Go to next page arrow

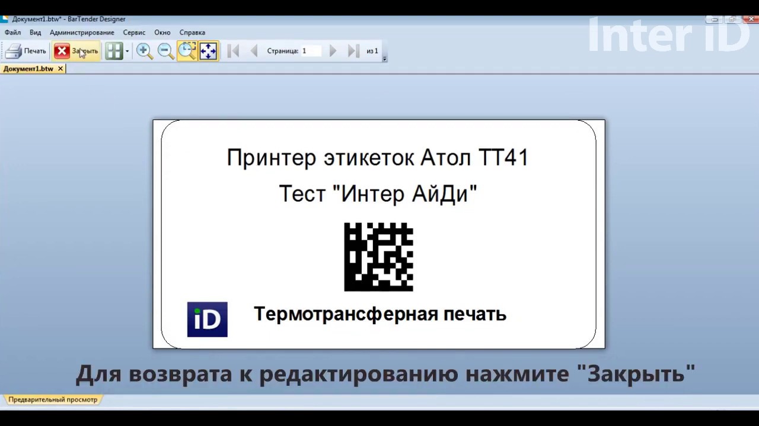(333, 51)
